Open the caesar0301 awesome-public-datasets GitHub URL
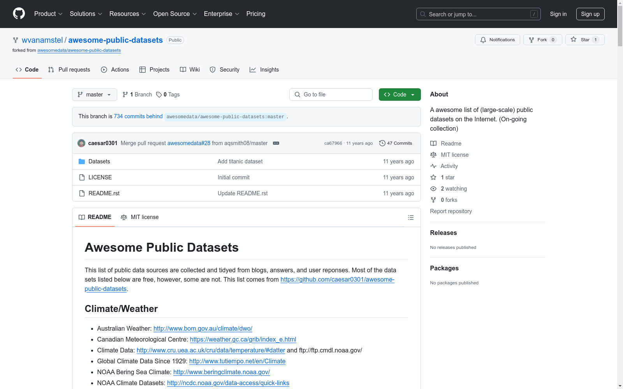Viewport: 623px width, 389px height. pos(337,280)
